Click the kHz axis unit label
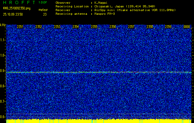 coord(3,25)
